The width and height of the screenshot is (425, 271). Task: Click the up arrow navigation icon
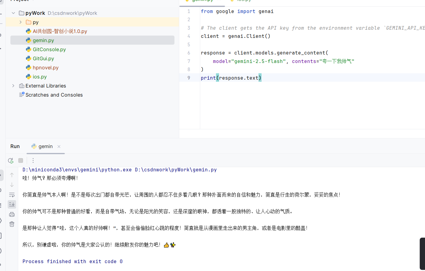tap(12, 175)
